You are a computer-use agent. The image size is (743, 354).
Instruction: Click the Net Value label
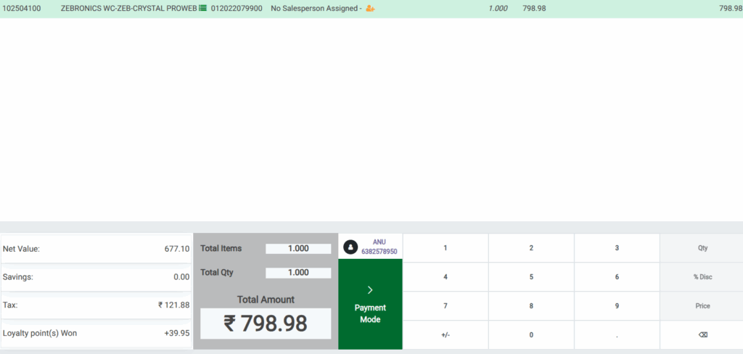pos(21,249)
